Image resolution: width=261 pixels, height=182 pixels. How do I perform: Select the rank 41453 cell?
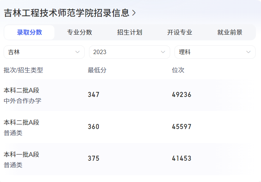pyautogui.click(x=182, y=158)
